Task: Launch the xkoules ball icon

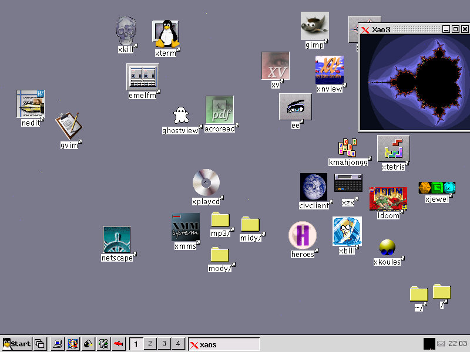Action: (x=387, y=247)
